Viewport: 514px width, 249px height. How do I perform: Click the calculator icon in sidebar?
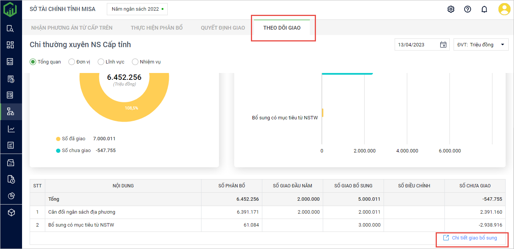(x=11, y=62)
